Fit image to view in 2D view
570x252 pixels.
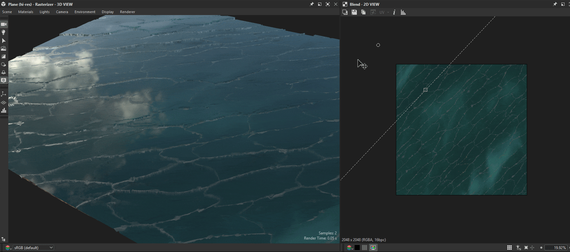click(526, 248)
